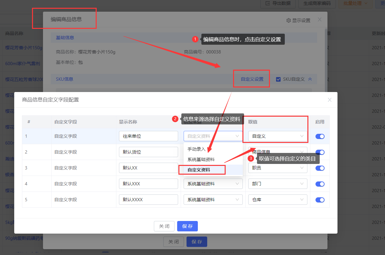The width and height of the screenshot is (385, 255).
Task: Open the 批量处理 dropdown button
Action: [x=356, y=4]
